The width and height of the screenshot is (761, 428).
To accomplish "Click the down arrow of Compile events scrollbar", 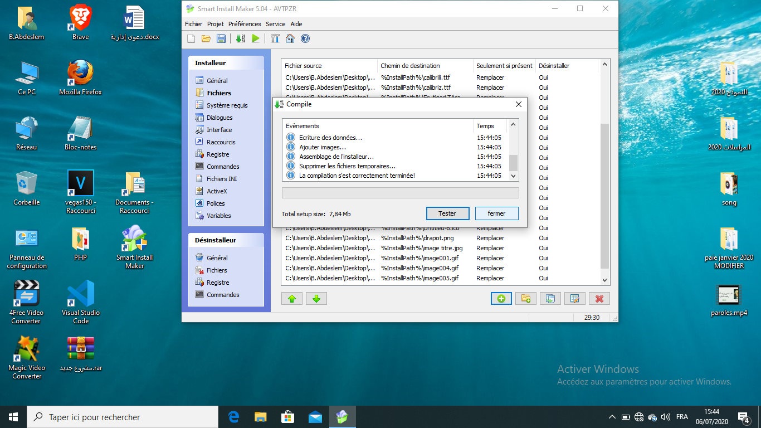I will tap(514, 176).
